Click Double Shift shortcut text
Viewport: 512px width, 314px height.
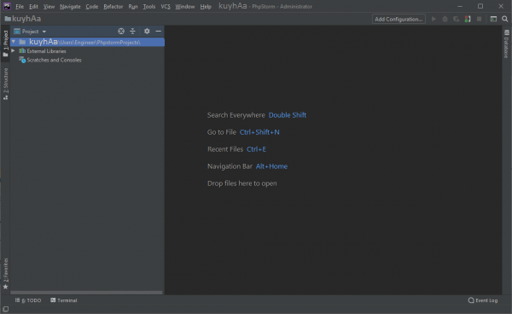tap(288, 115)
